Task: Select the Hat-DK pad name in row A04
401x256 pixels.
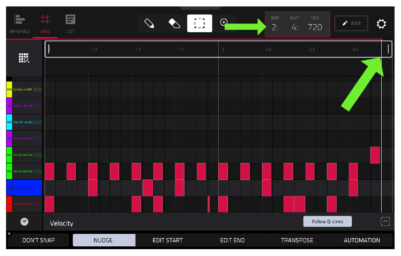Action: tap(23, 155)
